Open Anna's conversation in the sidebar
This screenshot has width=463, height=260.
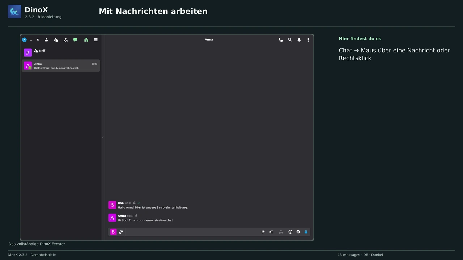pos(61,66)
